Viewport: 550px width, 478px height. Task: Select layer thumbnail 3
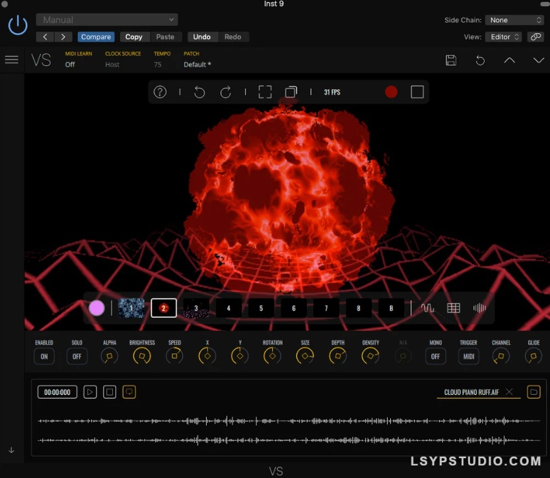click(x=195, y=308)
